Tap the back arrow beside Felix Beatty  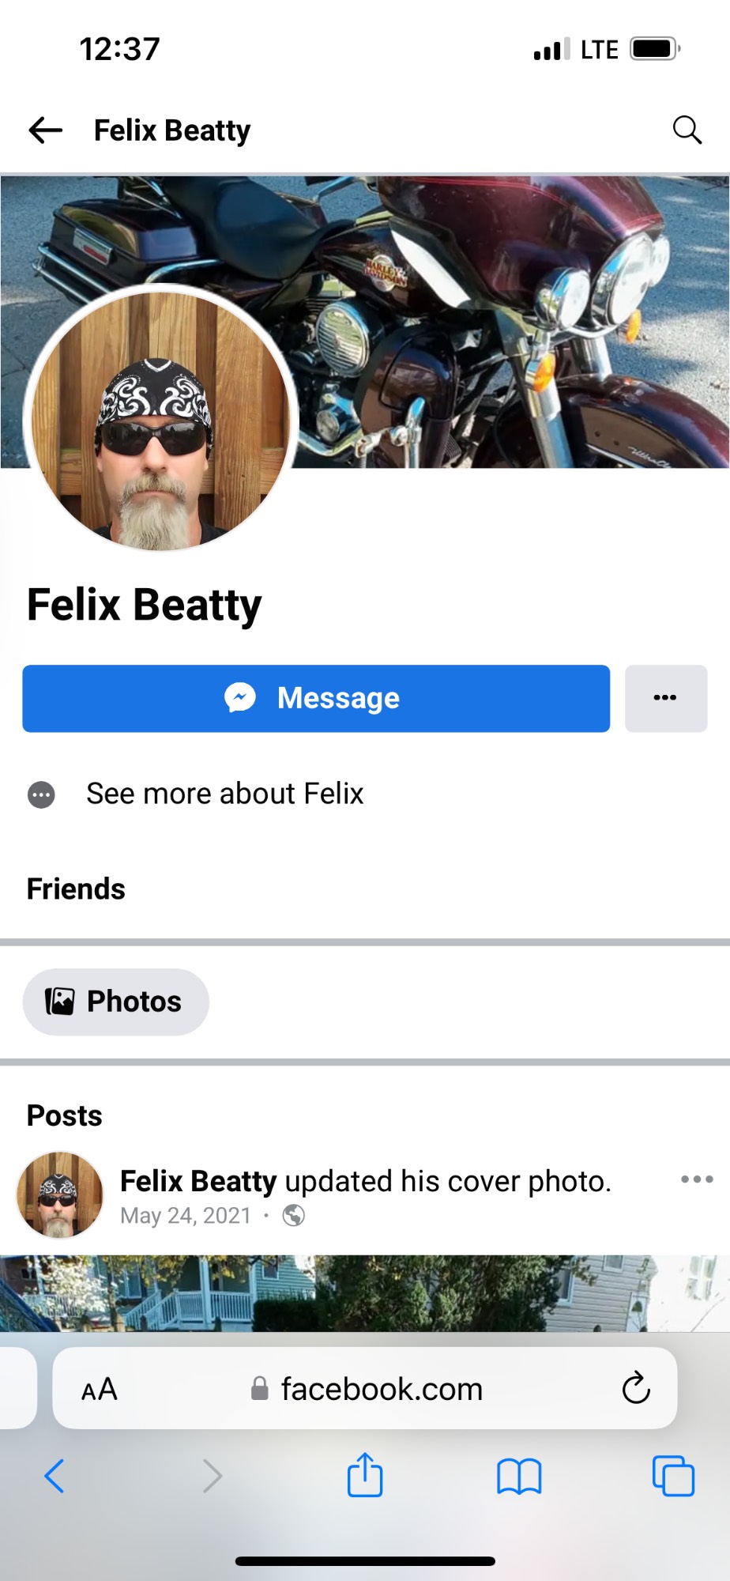tap(45, 130)
